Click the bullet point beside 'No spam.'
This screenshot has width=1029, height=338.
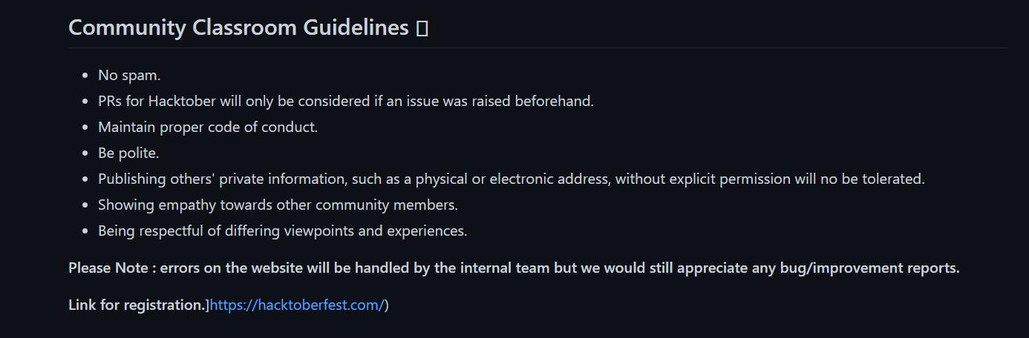(88, 76)
